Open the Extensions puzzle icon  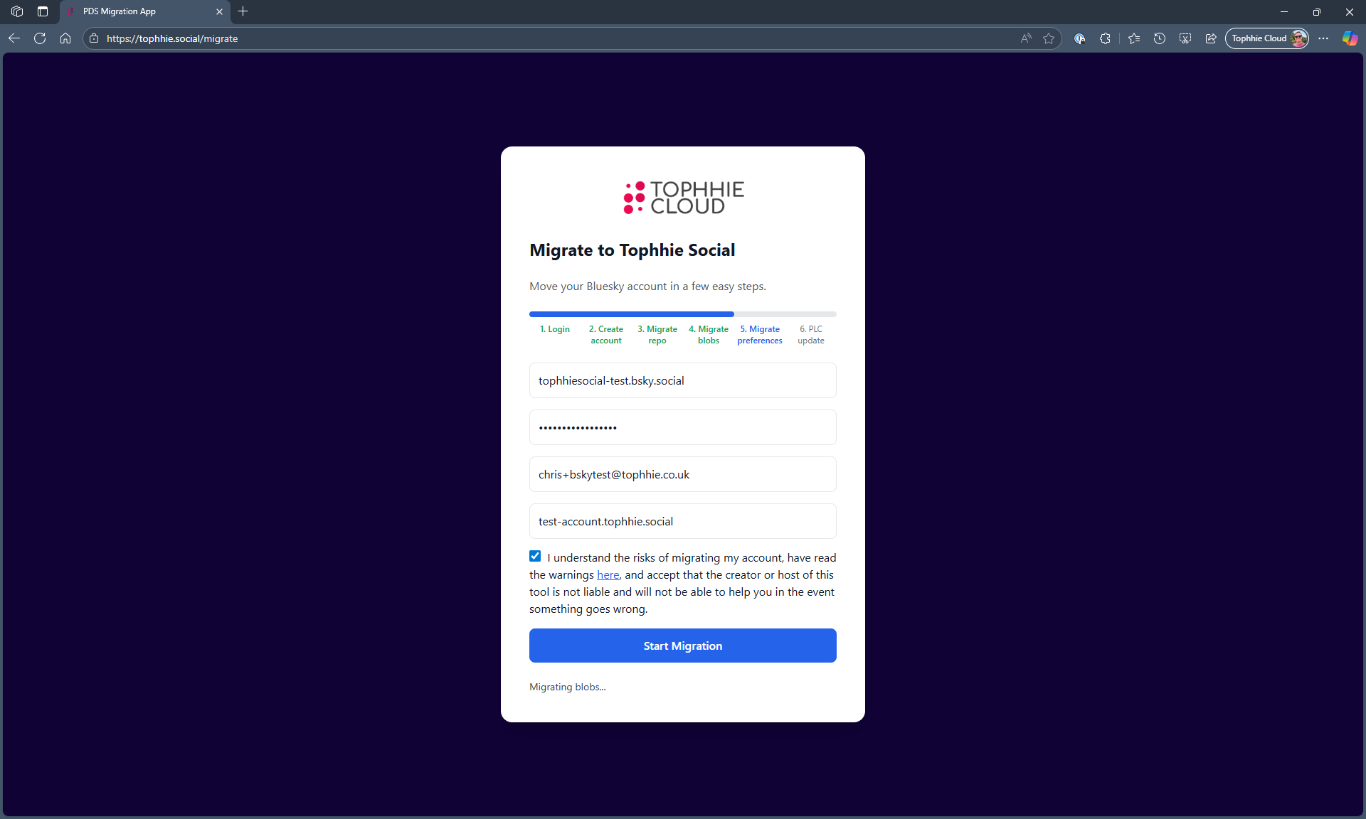point(1105,38)
